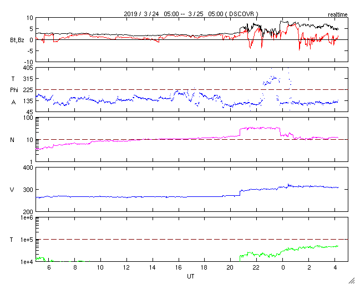Click the "135" tick value
The width and height of the screenshot is (355, 284).
[x=28, y=101]
